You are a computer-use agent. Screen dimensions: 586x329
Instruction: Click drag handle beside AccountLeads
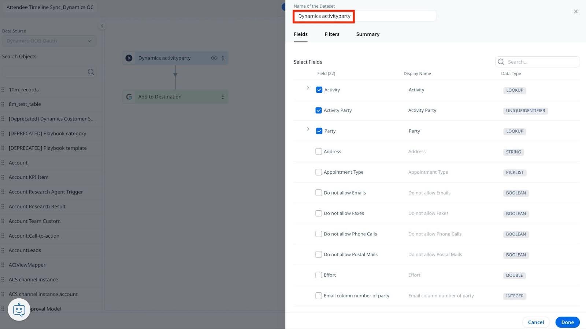3,250
